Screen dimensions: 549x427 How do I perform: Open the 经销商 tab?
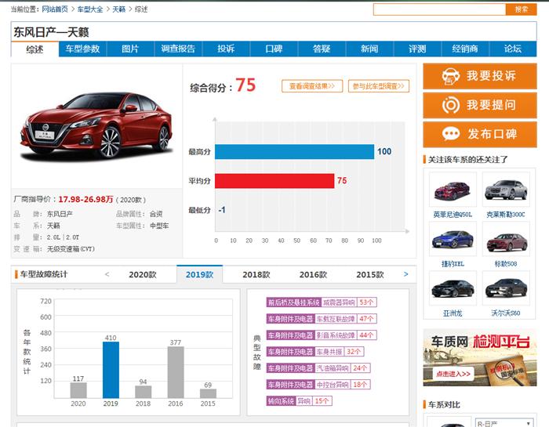pos(465,49)
